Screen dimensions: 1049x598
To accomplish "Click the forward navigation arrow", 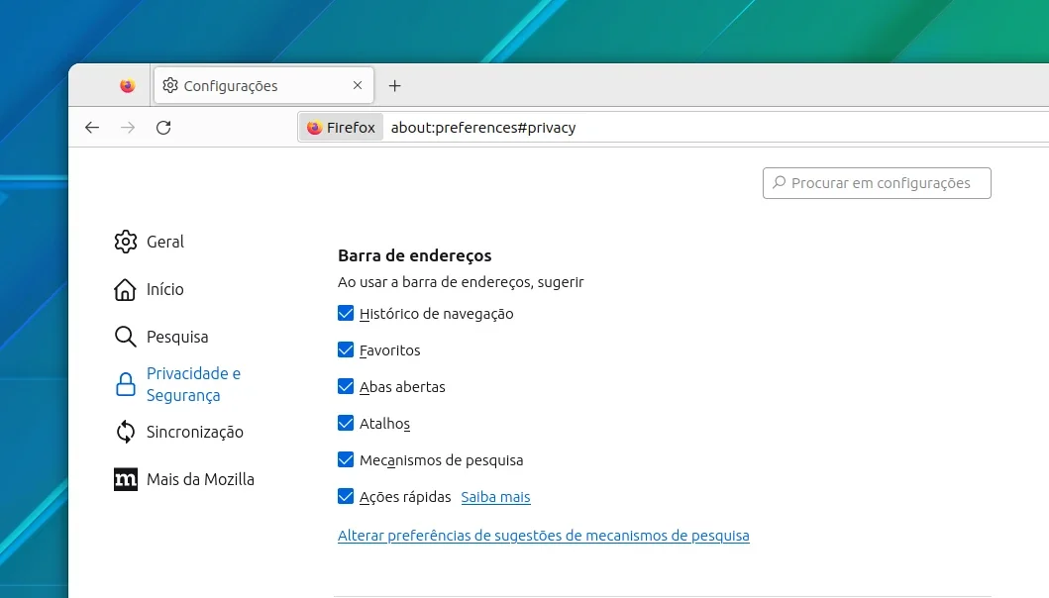I will pyautogui.click(x=128, y=127).
